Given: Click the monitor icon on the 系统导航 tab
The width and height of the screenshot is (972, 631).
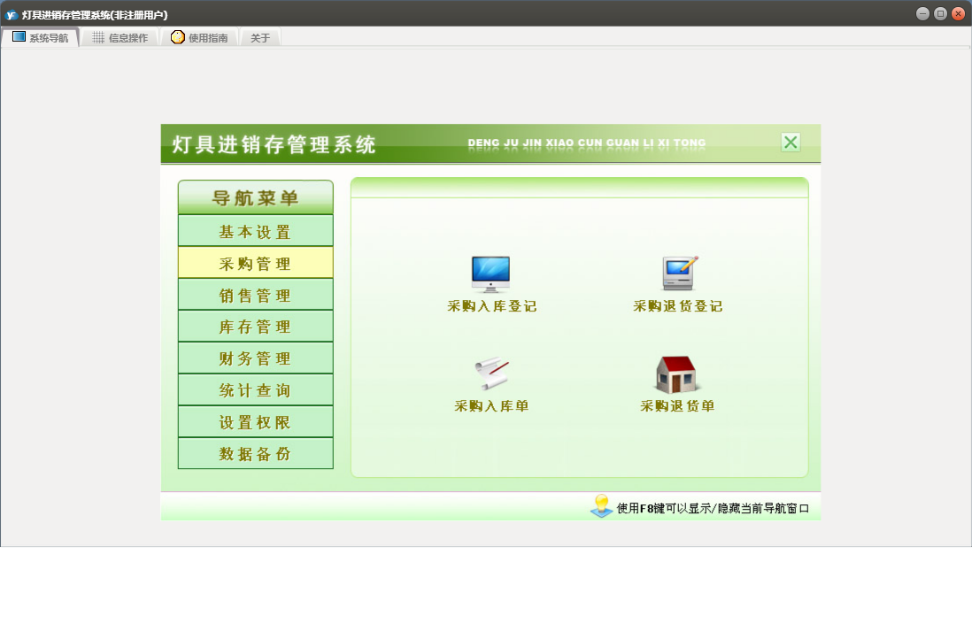Looking at the screenshot, I should (19, 37).
